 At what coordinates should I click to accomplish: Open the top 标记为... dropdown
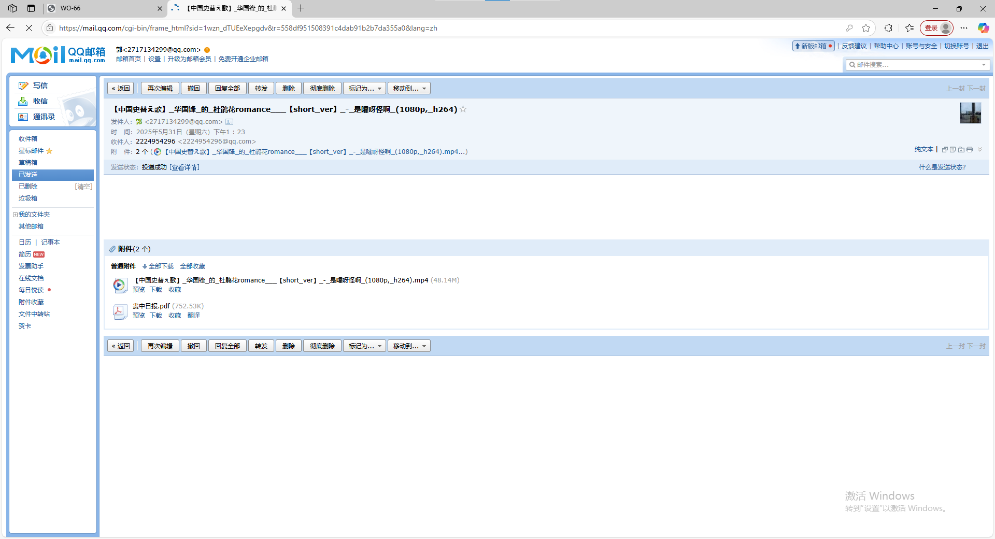364,89
